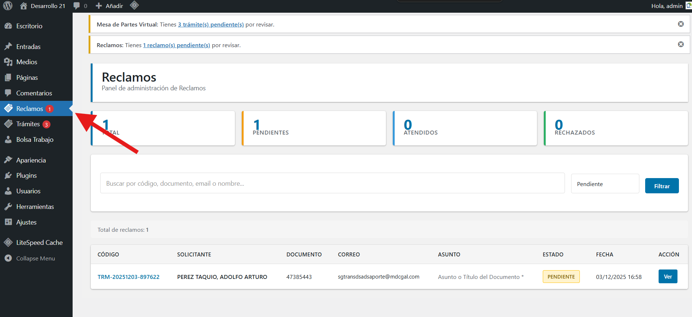Open the comments bubble icon in admin bar
This screenshot has width=692, height=317.
coord(77,6)
